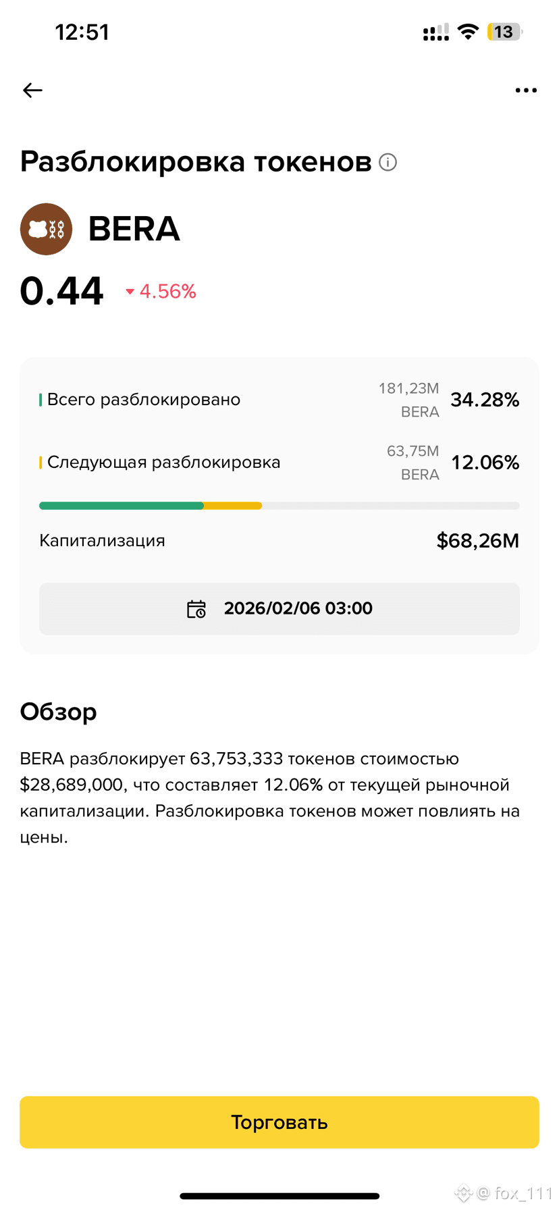Tap the calendar clock icon

point(196,608)
